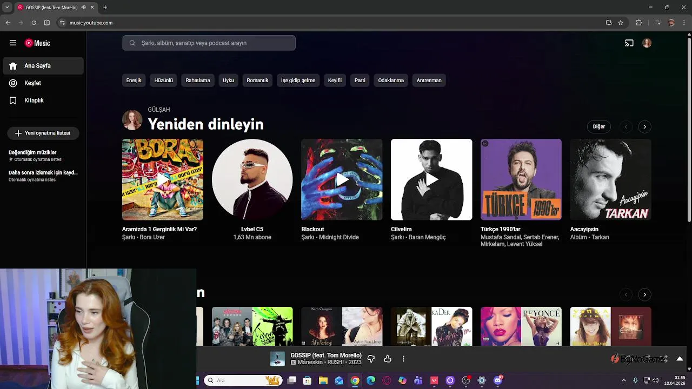Click the Bora Uzer artist link
Screen dimensions: 692x389
pos(152,237)
